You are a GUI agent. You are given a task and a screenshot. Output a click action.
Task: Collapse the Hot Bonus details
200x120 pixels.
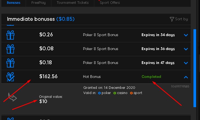click(x=186, y=77)
